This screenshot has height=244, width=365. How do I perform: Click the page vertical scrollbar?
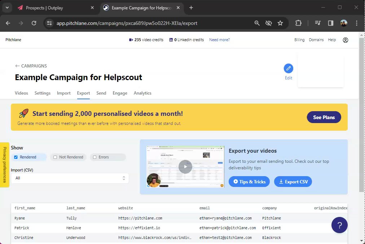(361, 115)
